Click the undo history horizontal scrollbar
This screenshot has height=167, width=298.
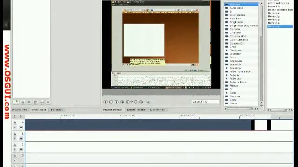[x=278, y=110]
